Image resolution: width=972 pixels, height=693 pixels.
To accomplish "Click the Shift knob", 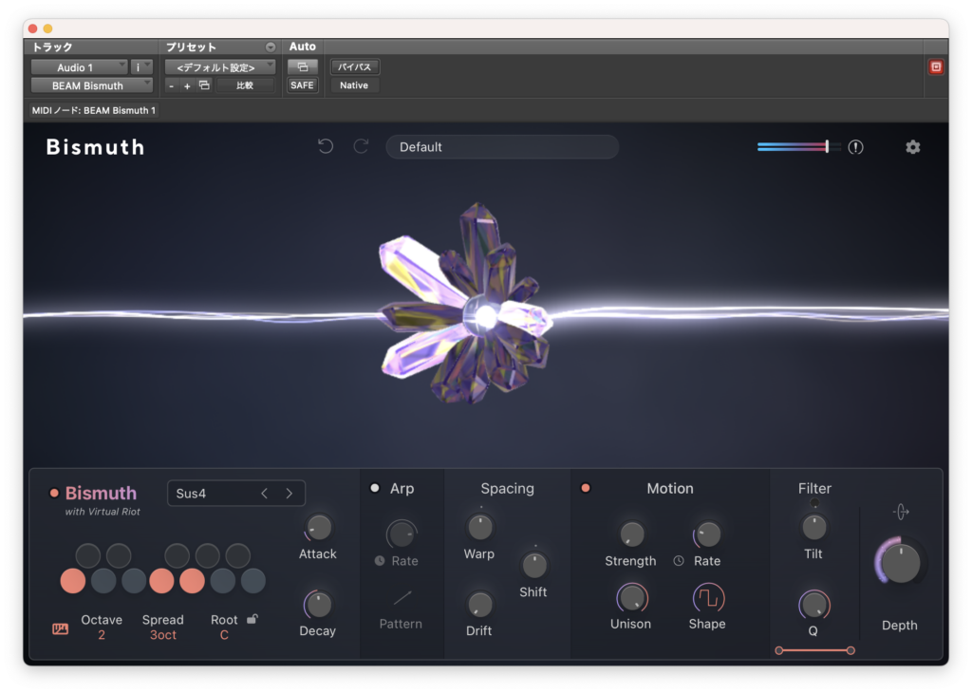I will click(x=533, y=565).
